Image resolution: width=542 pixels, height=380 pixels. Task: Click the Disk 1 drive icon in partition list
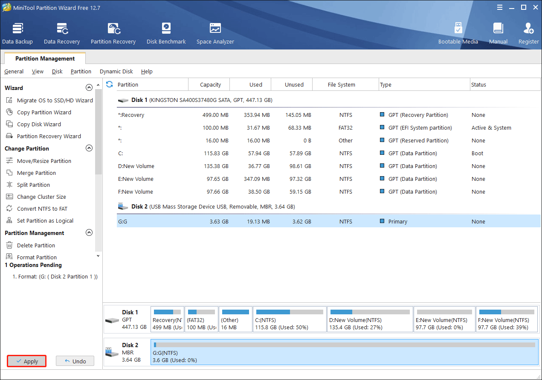pos(123,100)
